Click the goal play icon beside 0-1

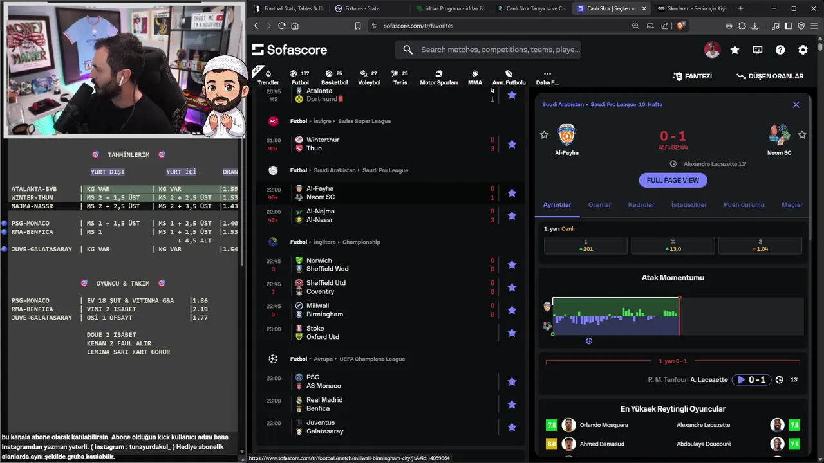[x=741, y=380]
